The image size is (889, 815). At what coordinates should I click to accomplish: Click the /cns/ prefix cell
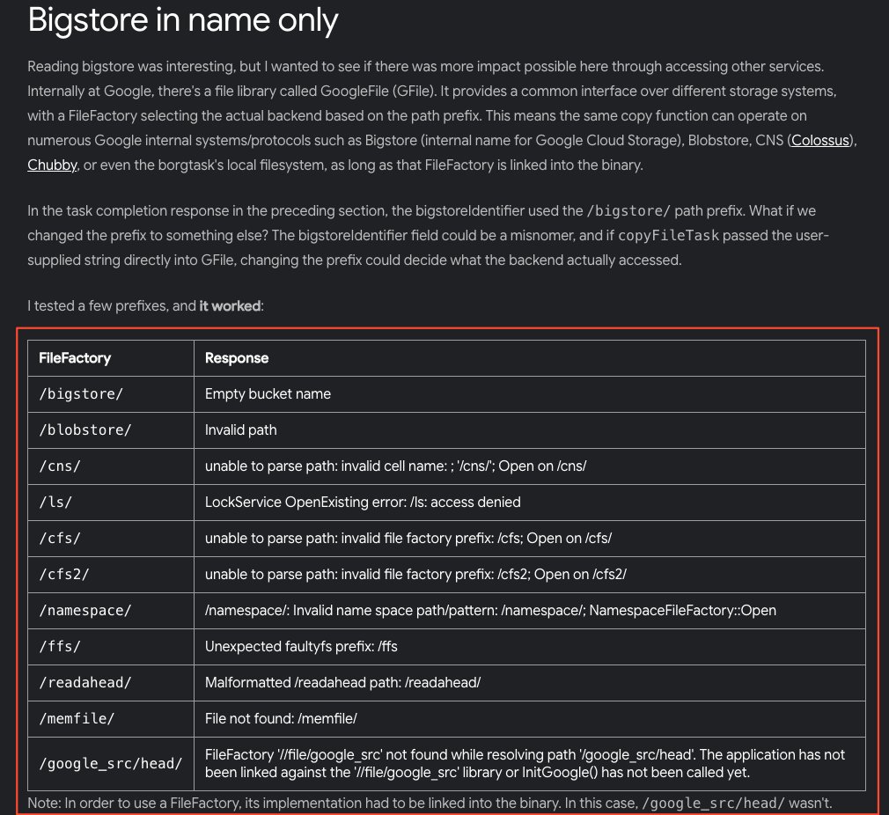[111, 466]
